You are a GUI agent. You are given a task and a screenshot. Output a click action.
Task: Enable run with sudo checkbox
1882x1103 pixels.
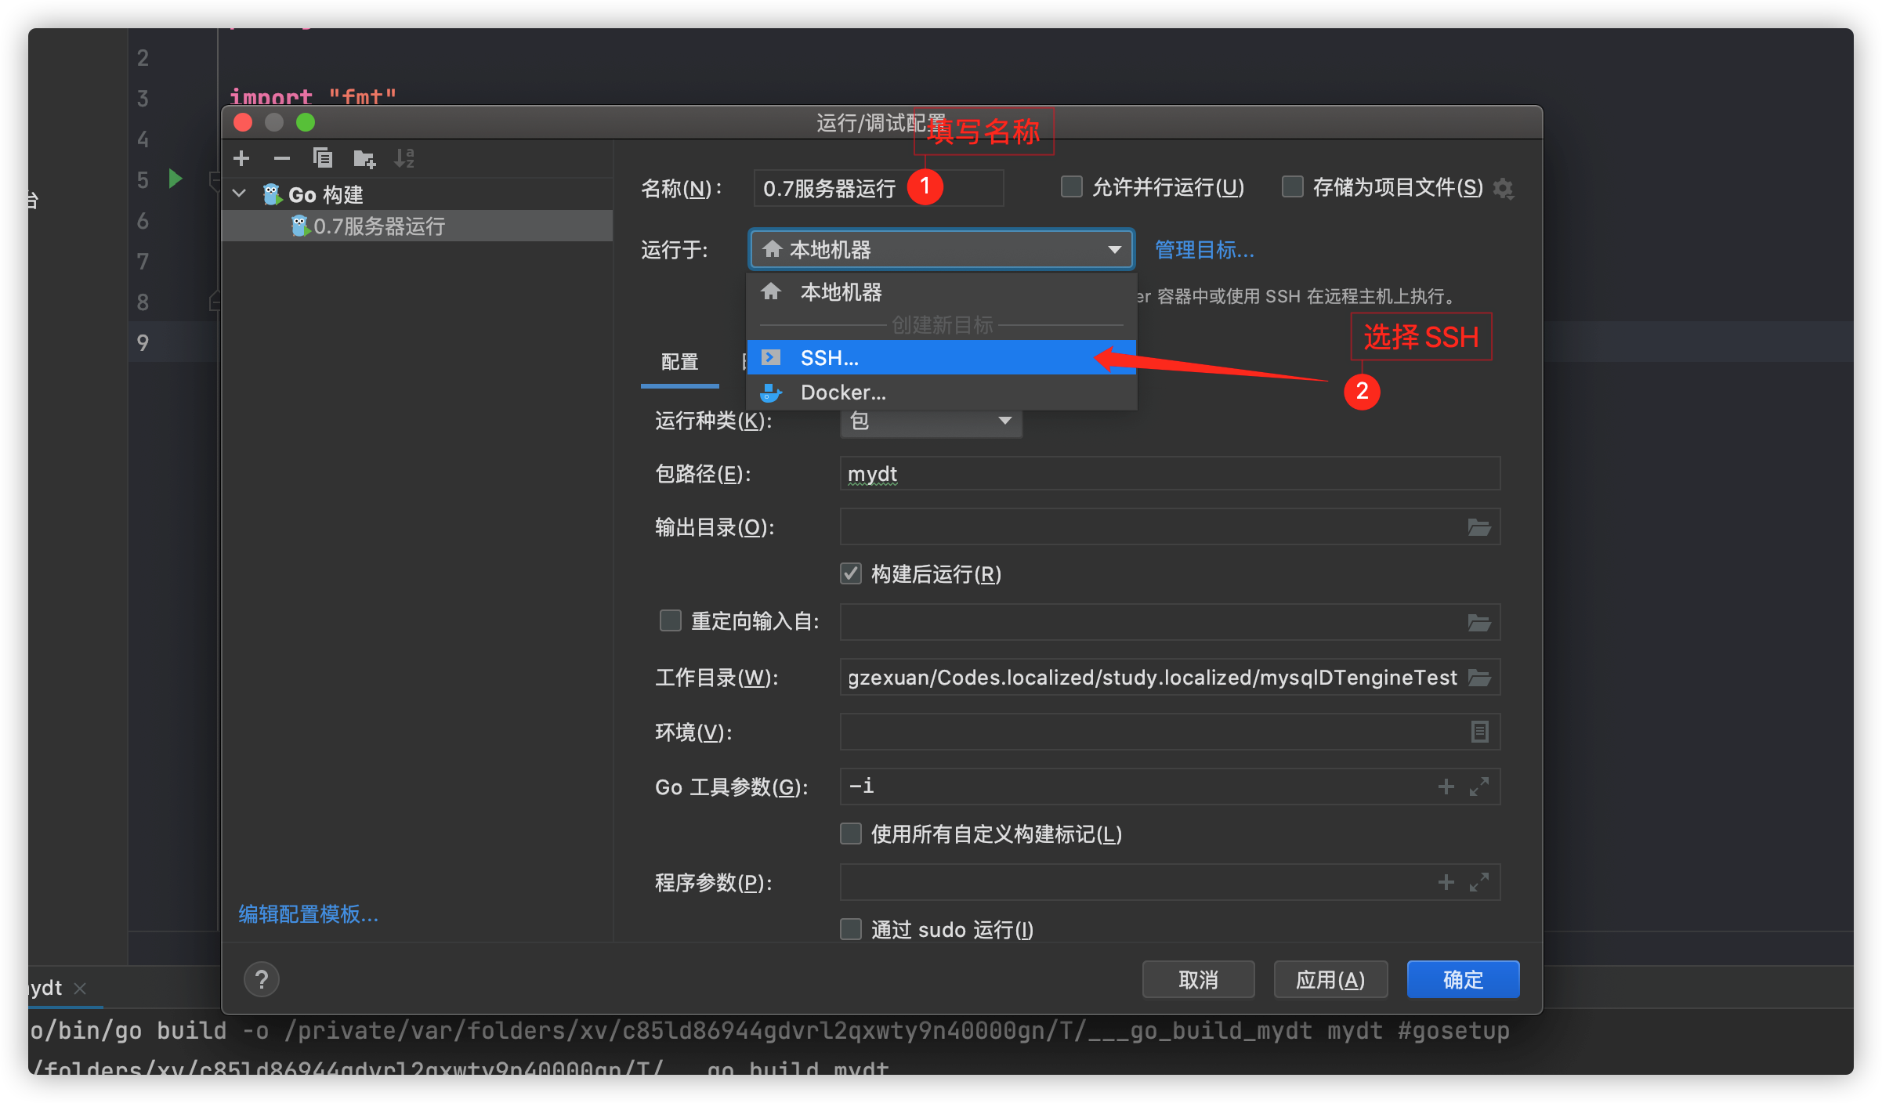click(851, 929)
